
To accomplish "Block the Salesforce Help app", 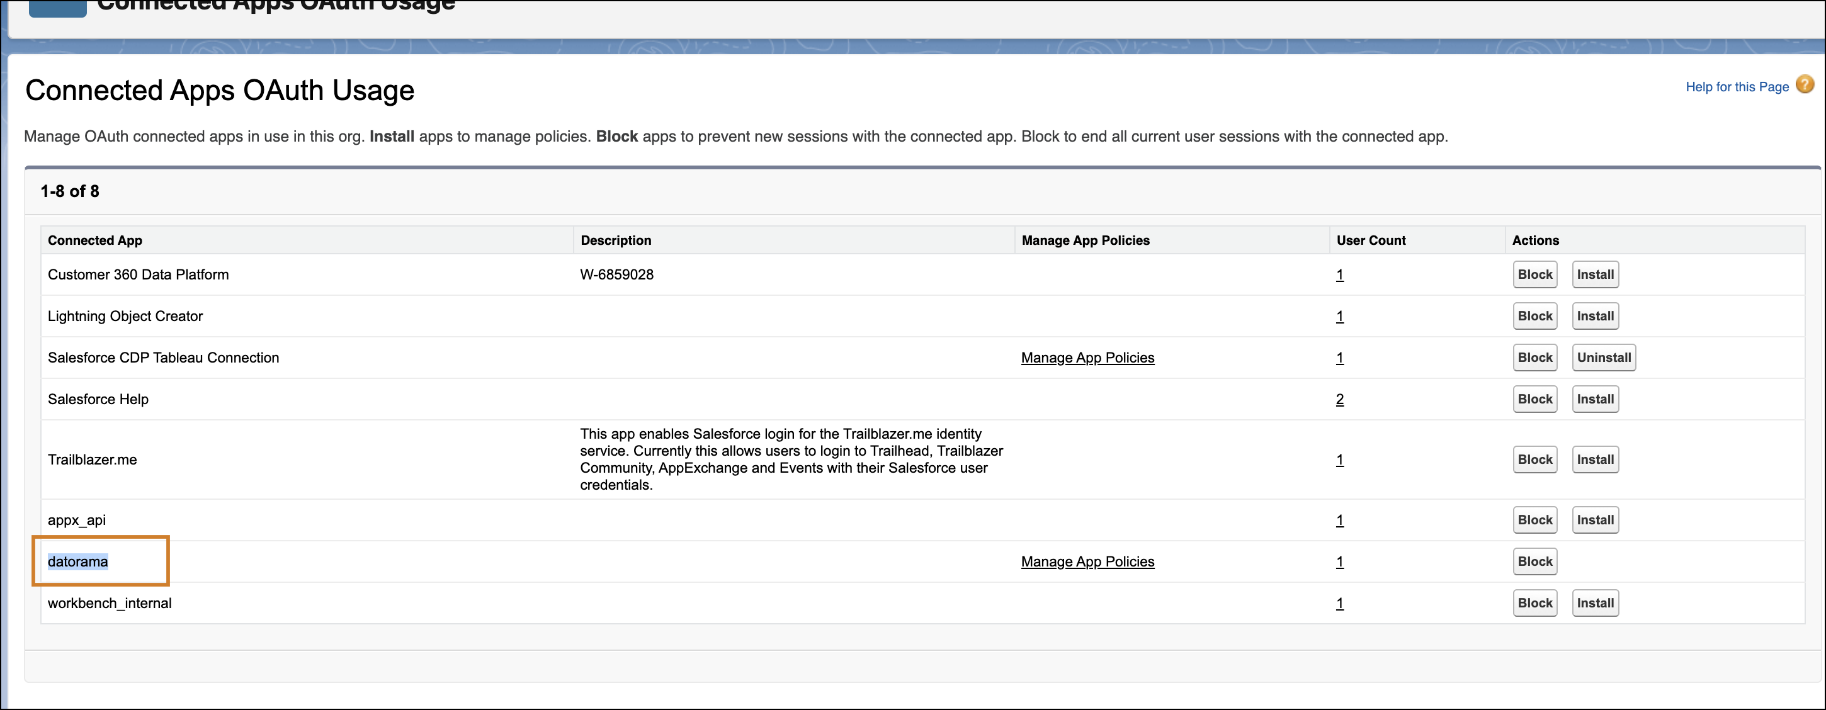I will (x=1534, y=399).
